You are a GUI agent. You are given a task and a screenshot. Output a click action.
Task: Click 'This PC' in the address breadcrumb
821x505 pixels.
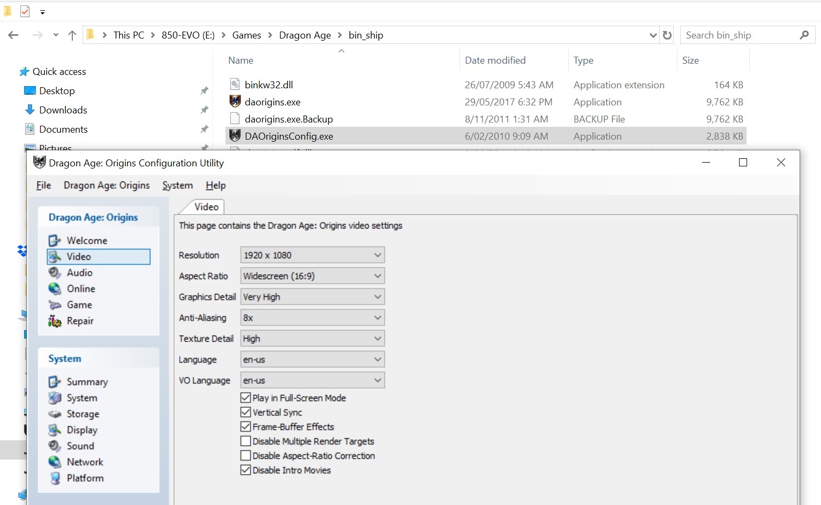point(129,35)
